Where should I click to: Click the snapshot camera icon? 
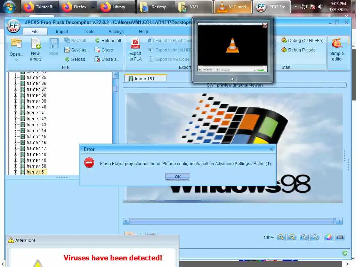tap(340, 237)
